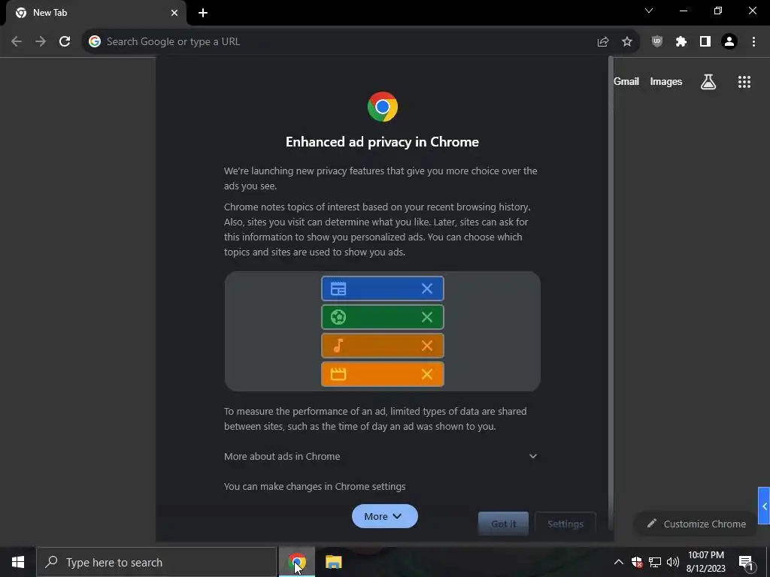770x577 pixels.
Task: Open the network tray icon
Action: 655,562
